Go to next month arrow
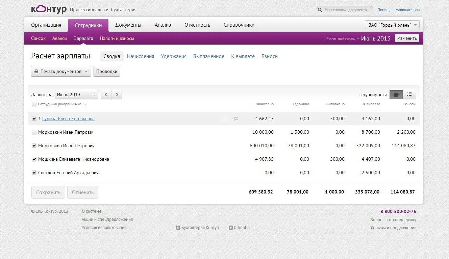The image size is (449, 259). 117,95
